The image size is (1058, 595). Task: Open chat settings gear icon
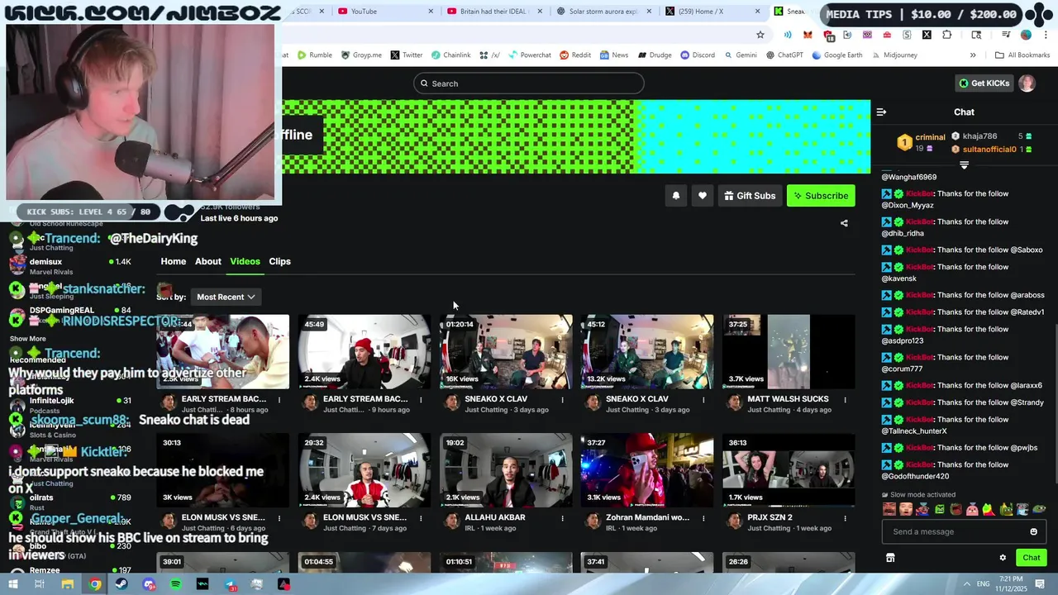click(1003, 558)
